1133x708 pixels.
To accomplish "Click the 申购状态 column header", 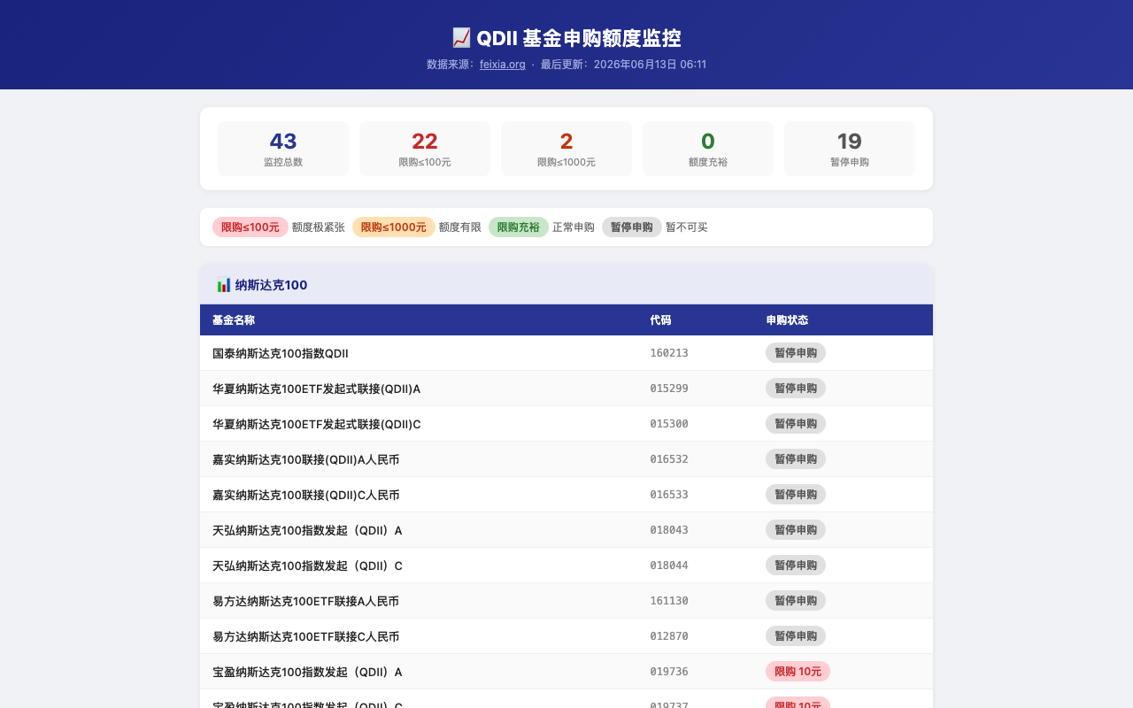I will 787,320.
